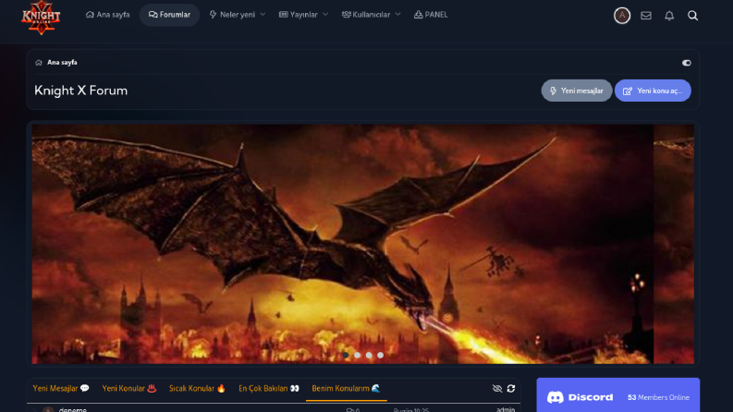
Task: Open the Neler yeni menu item
Action: pyautogui.click(x=233, y=15)
